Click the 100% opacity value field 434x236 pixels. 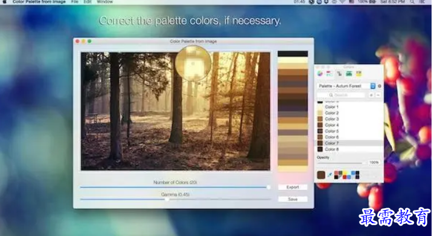[x=374, y=162]
